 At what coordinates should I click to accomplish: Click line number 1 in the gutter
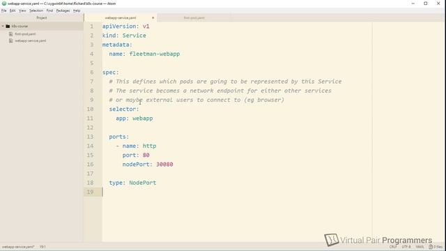click(91, 26)
